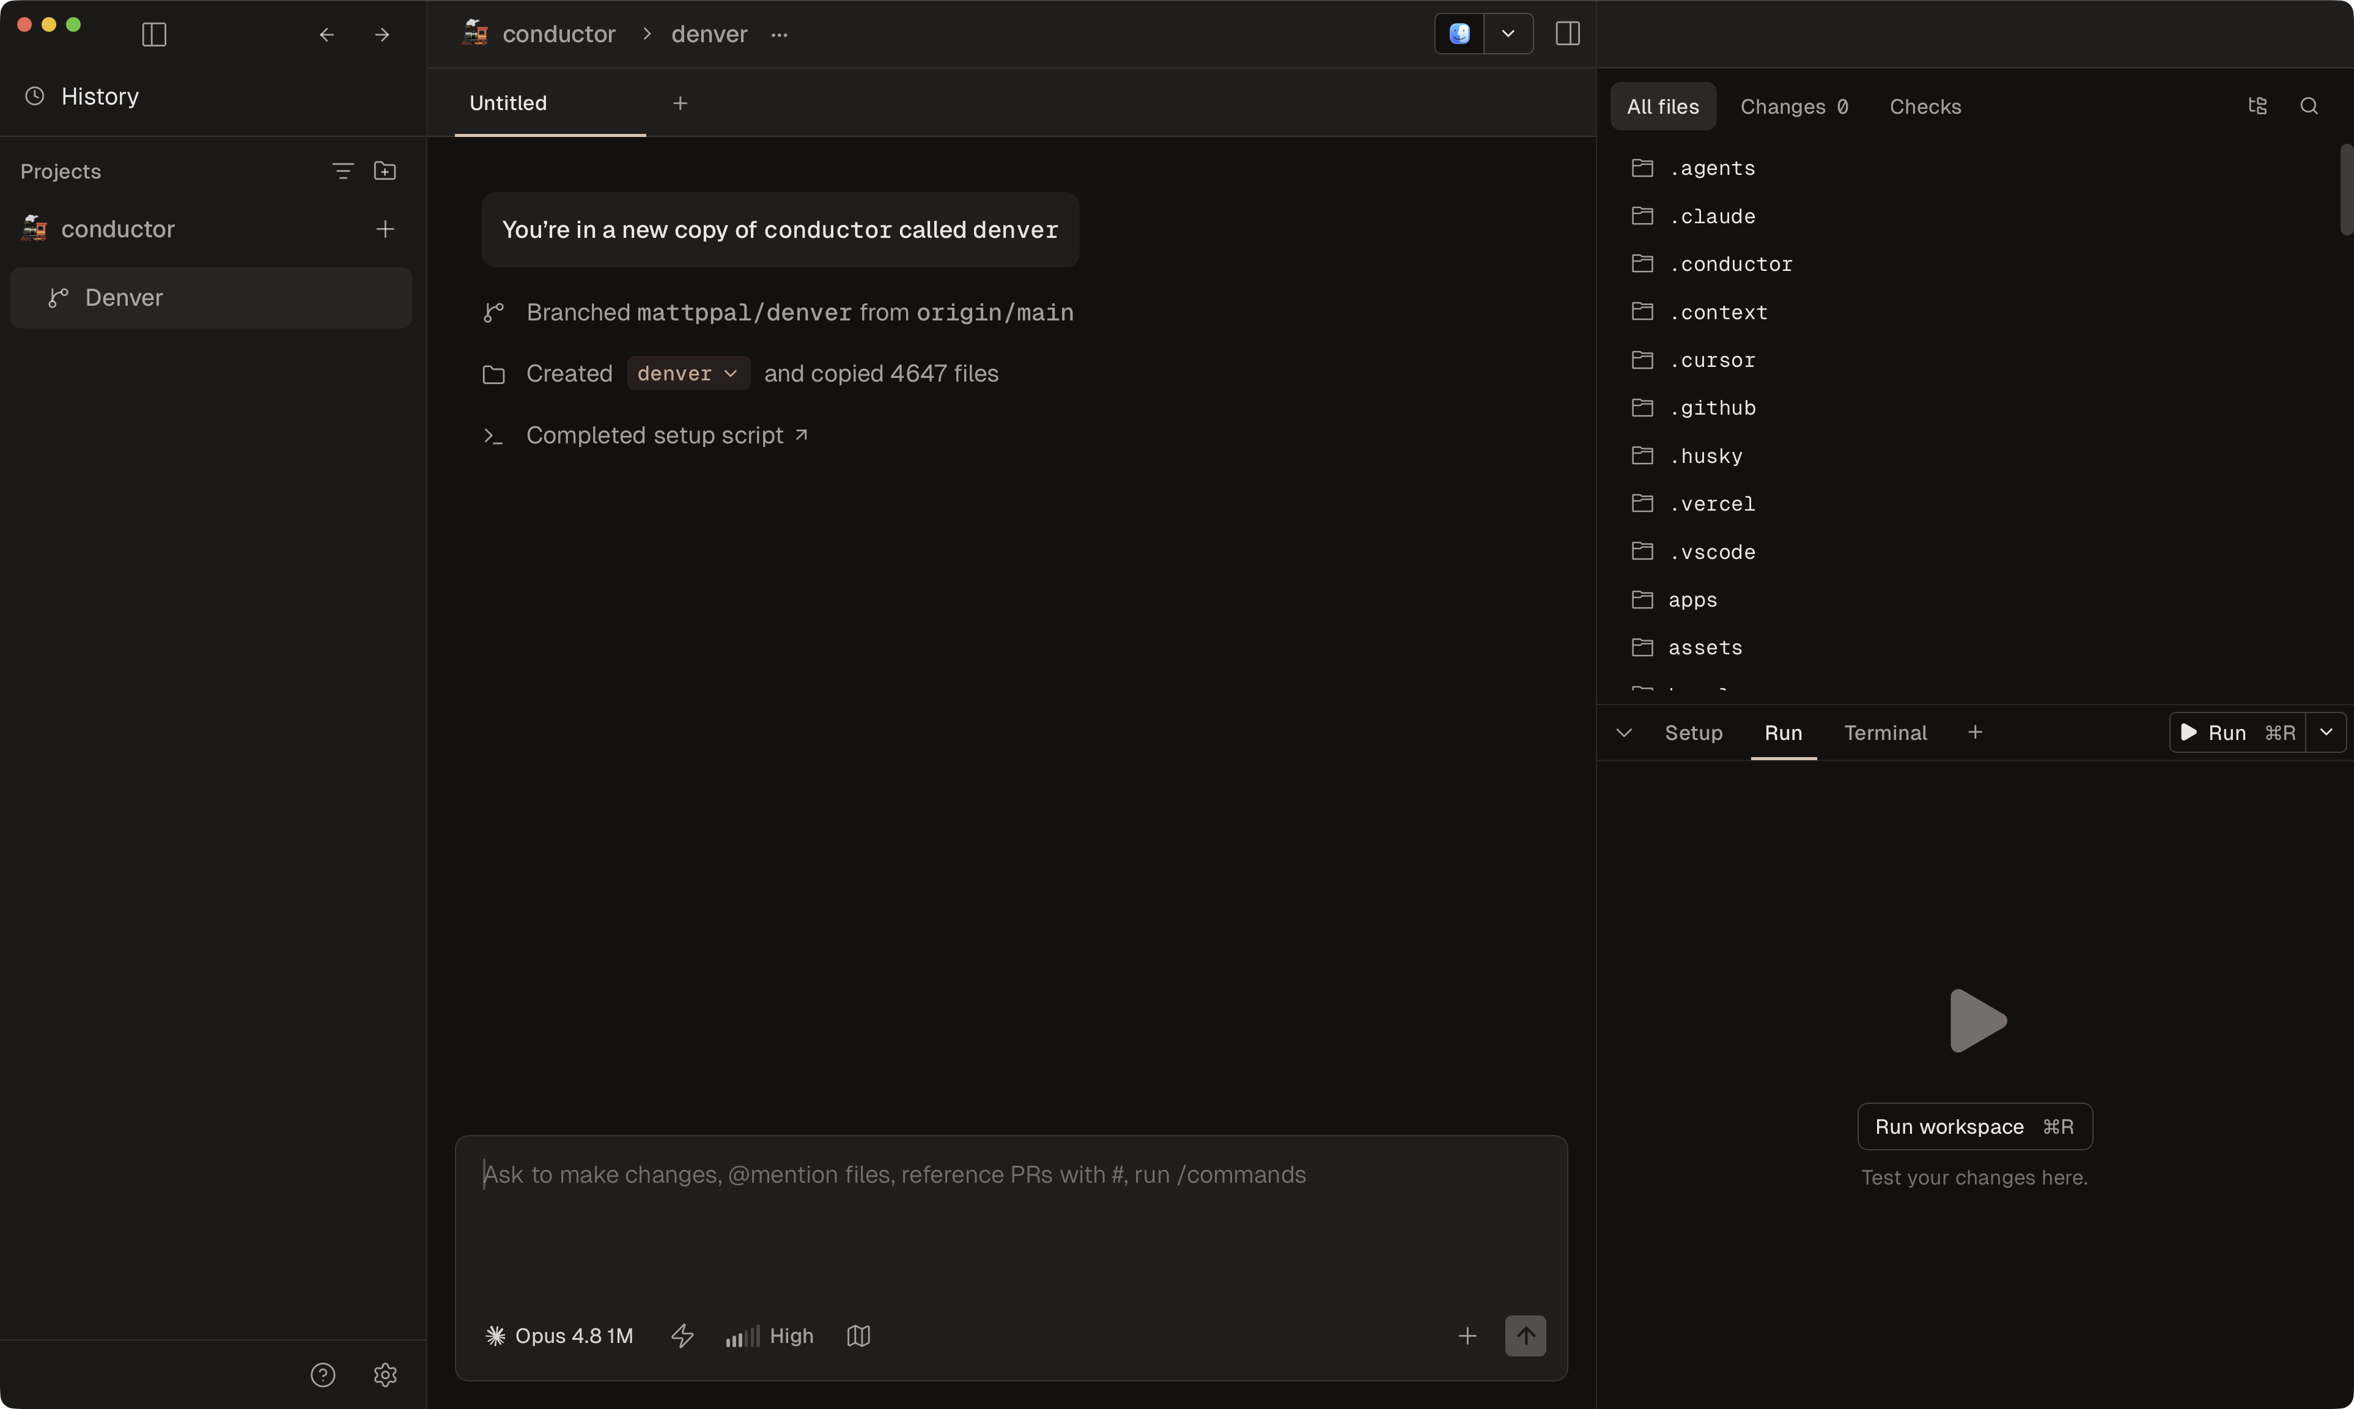Click the large play icon

pos(1977,1021)
